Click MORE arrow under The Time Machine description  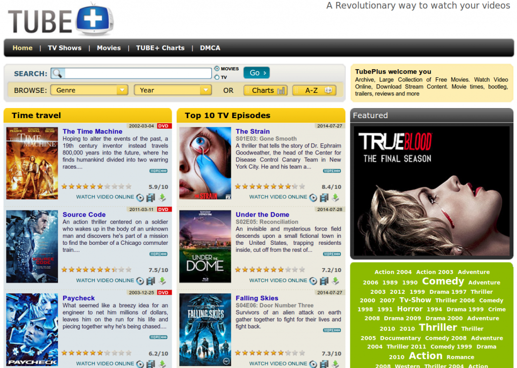[159, 171]
